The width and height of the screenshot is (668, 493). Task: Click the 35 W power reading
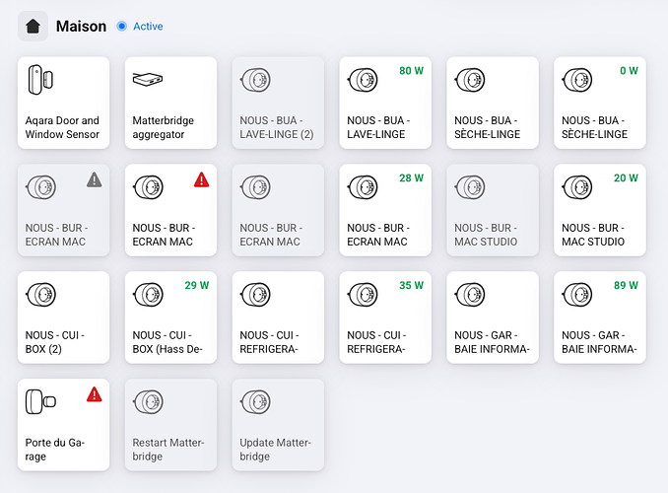(412, 285)
